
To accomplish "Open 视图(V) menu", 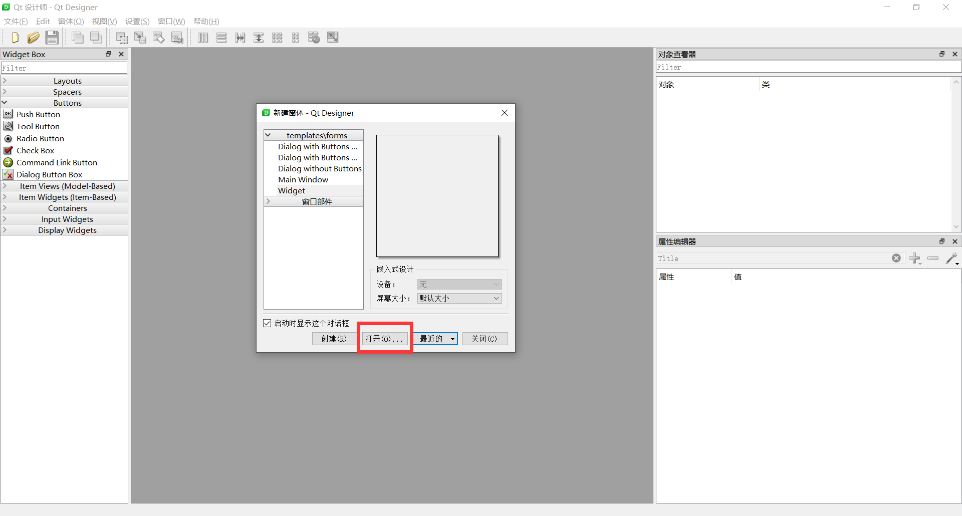I will (x=104, y=22).
